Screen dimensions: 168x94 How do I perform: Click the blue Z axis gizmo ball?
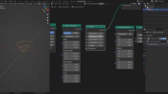pyautogui.click(x=45, y=7)
